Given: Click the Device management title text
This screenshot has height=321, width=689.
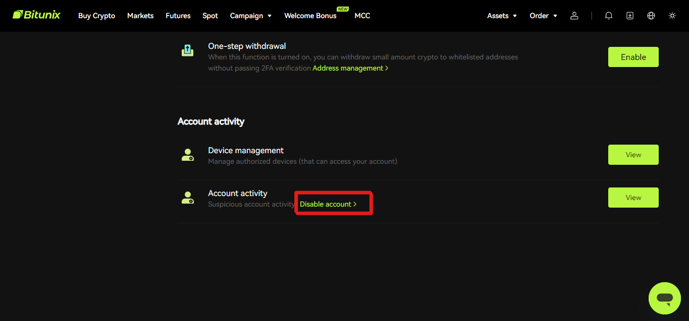Looking at the screenshot, I should point(246,150).
